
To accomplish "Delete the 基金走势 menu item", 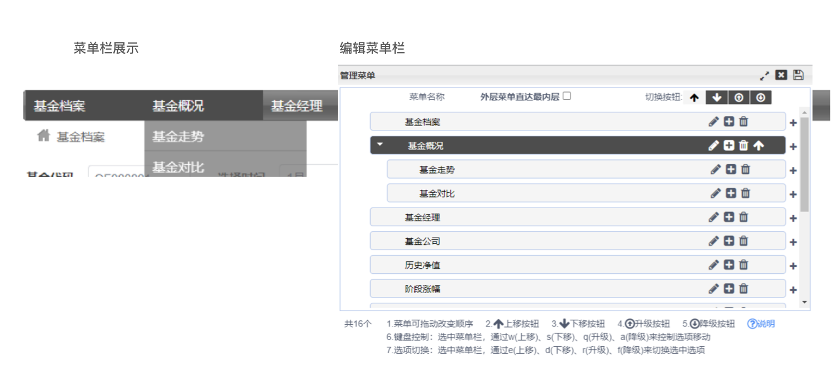I will pos(746,169).
